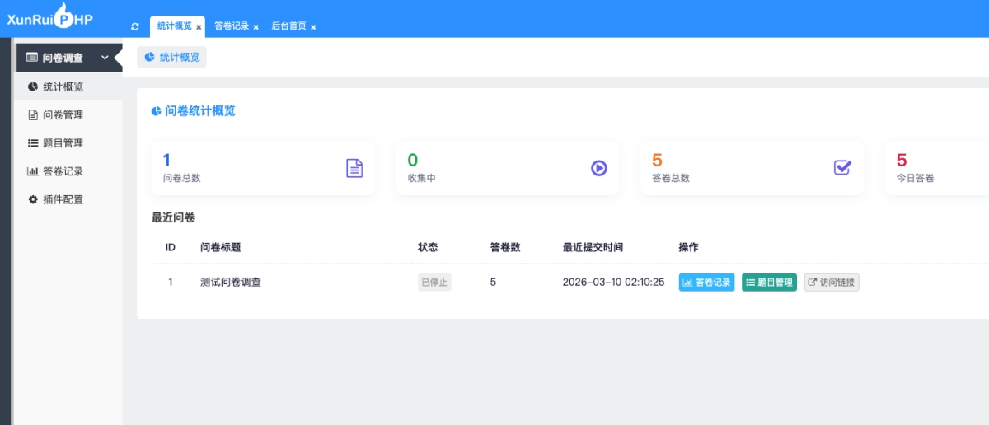This screenshot has height=425, width=989.
Task: Click the 统计概览 breadcrumb button
Action: 171,58
